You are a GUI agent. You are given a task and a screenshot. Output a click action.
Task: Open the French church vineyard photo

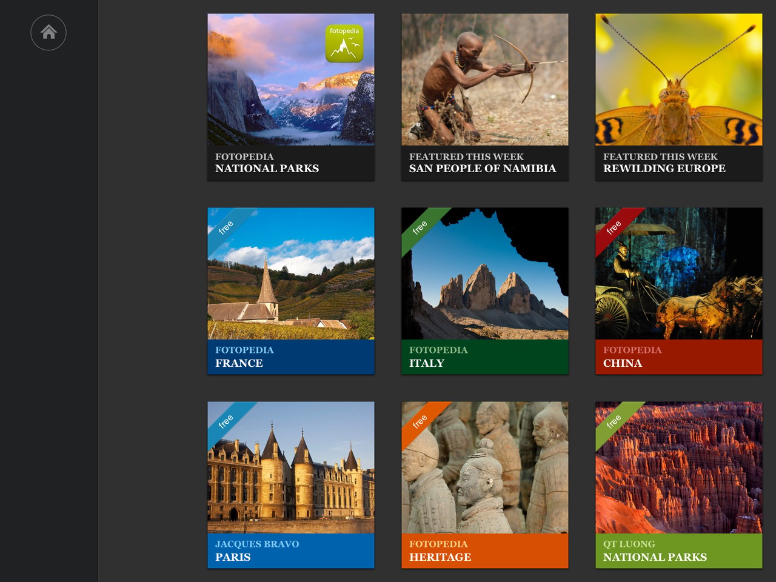click(291, 273)
